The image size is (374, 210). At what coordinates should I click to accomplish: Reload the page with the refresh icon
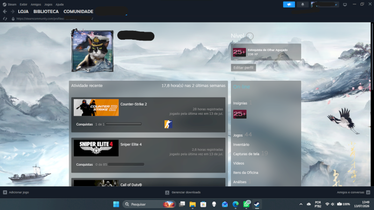tap(5, 19)
